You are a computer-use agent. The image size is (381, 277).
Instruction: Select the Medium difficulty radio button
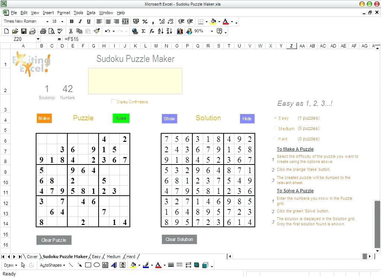pyautogui.click(x=275, y=128)
